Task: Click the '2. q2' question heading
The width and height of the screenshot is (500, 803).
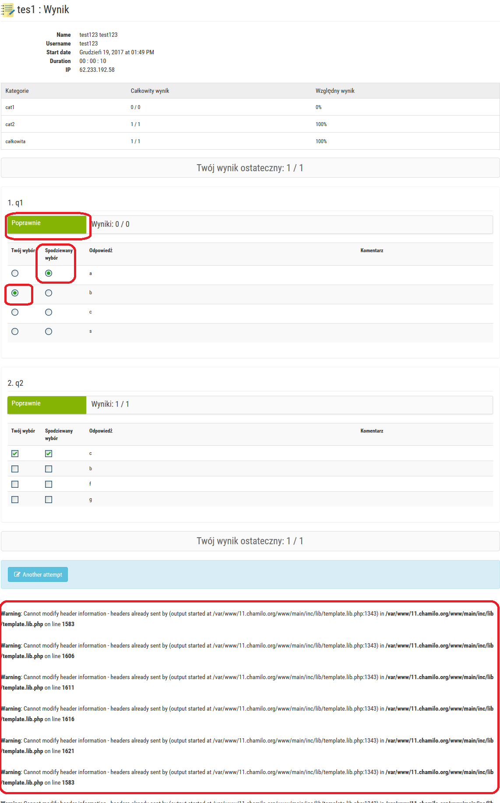Action: tap(15, 383)
